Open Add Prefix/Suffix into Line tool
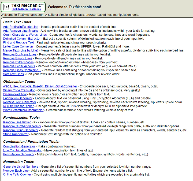 [21, 27]
